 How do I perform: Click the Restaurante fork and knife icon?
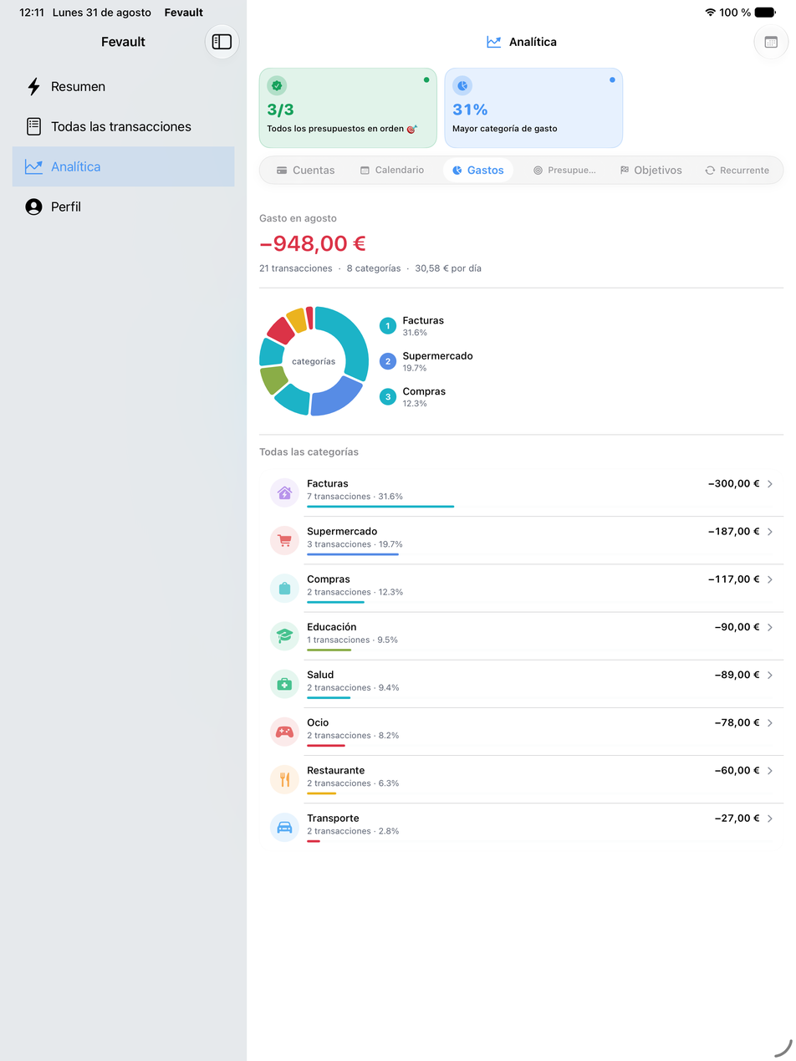(284, 779)
